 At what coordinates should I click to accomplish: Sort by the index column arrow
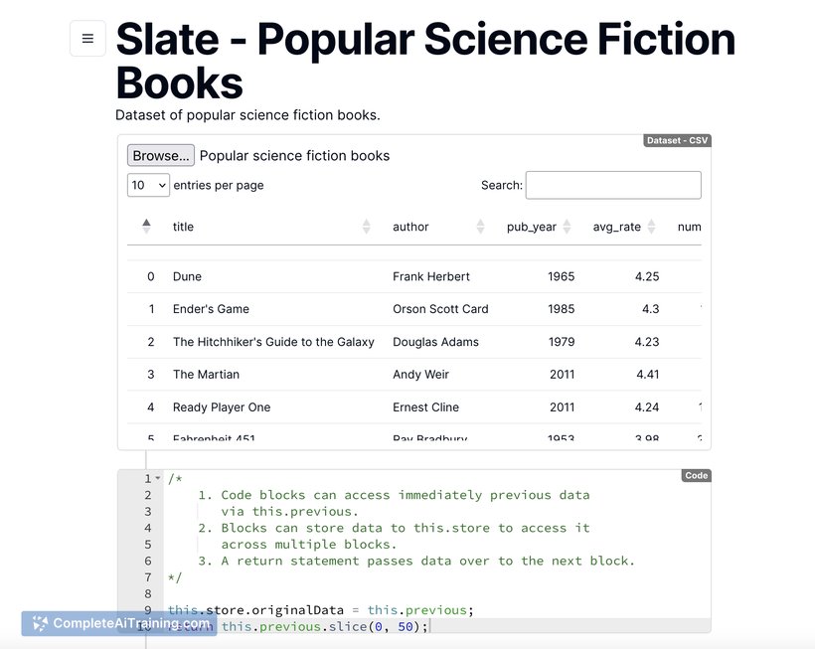[146, 226]
